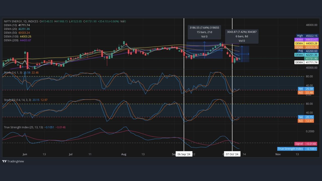This screenshot has height=181, width=322.
Task: Click the Nov label on time axis
Action: pos(278,154)
